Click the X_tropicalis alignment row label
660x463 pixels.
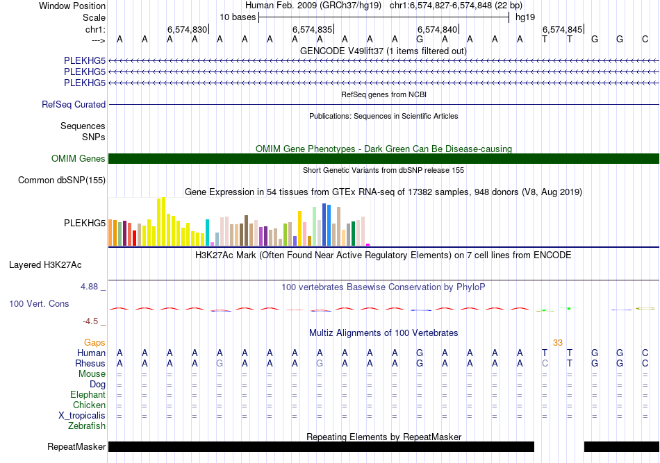tap(82, 416)
